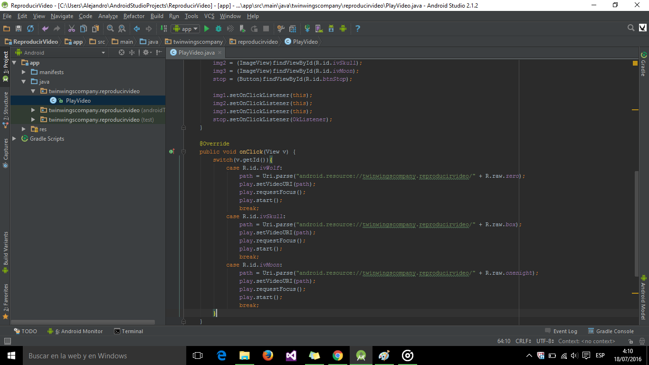Collapse the app module tree node
Screen dimensions: 649x365
click(14, 63)
